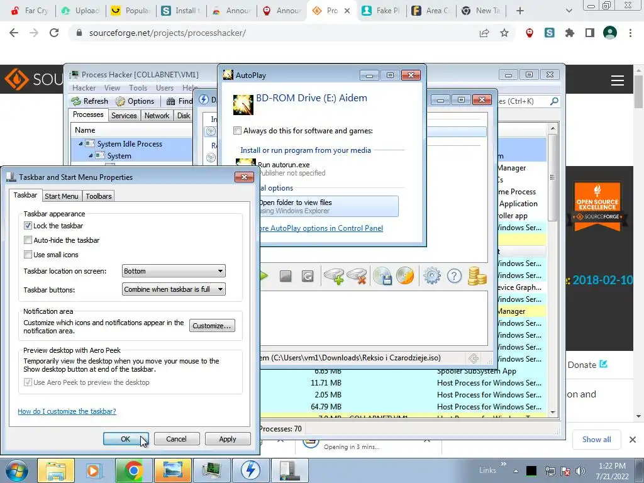This screenshot has height=483, width=644.
Task: Click the make disc image icon with floppy
Action: coord(382,276)
